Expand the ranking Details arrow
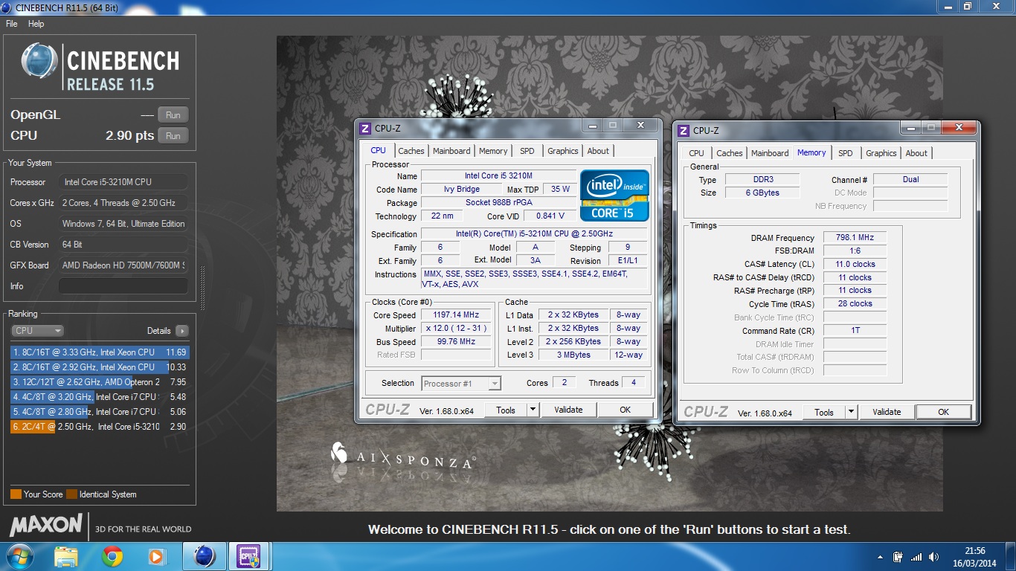 coord(182,331)
